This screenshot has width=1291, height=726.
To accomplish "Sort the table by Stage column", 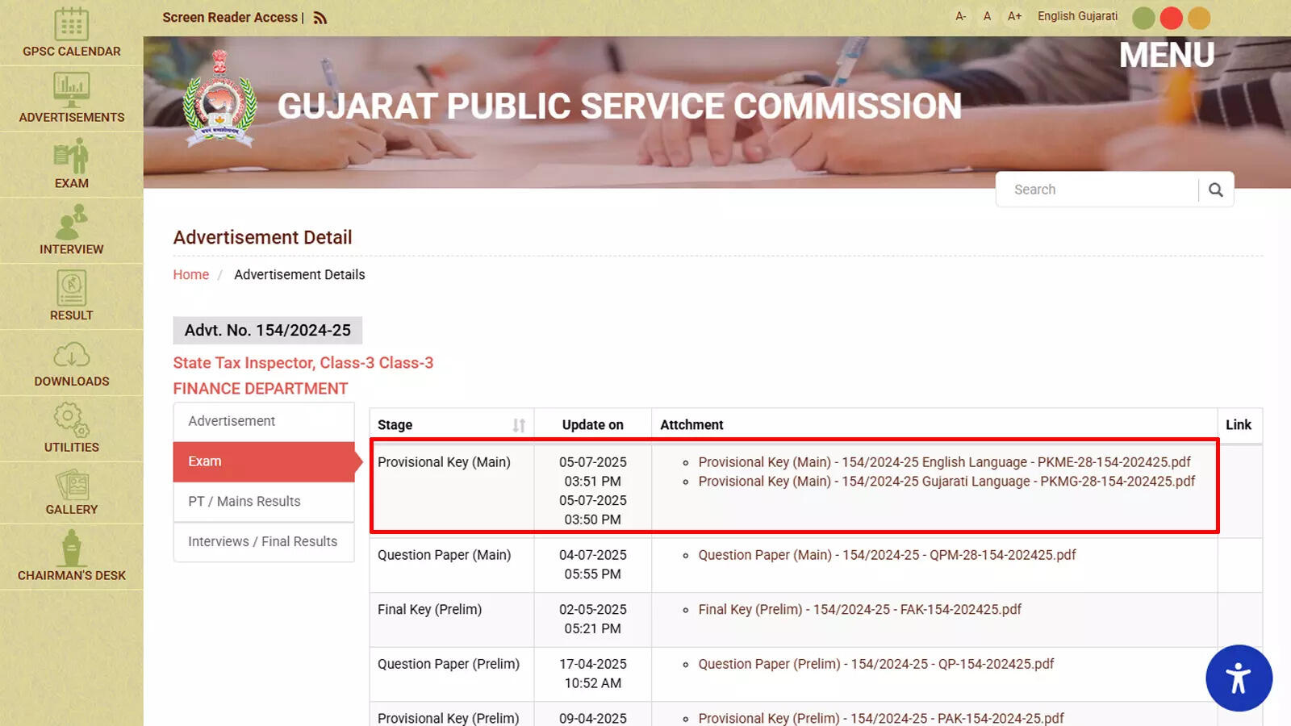I will point(519,425).
